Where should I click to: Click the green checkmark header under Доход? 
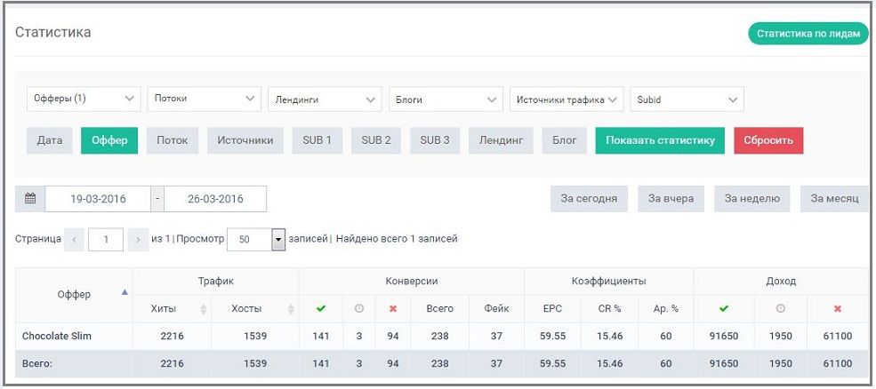tap(724, 309)
